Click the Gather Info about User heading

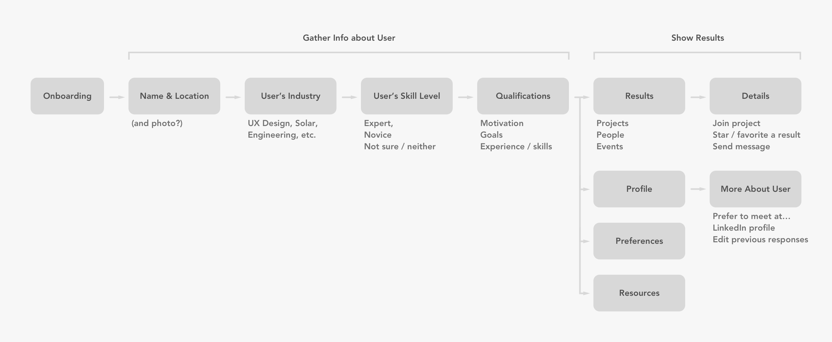[x=349, y=38]
